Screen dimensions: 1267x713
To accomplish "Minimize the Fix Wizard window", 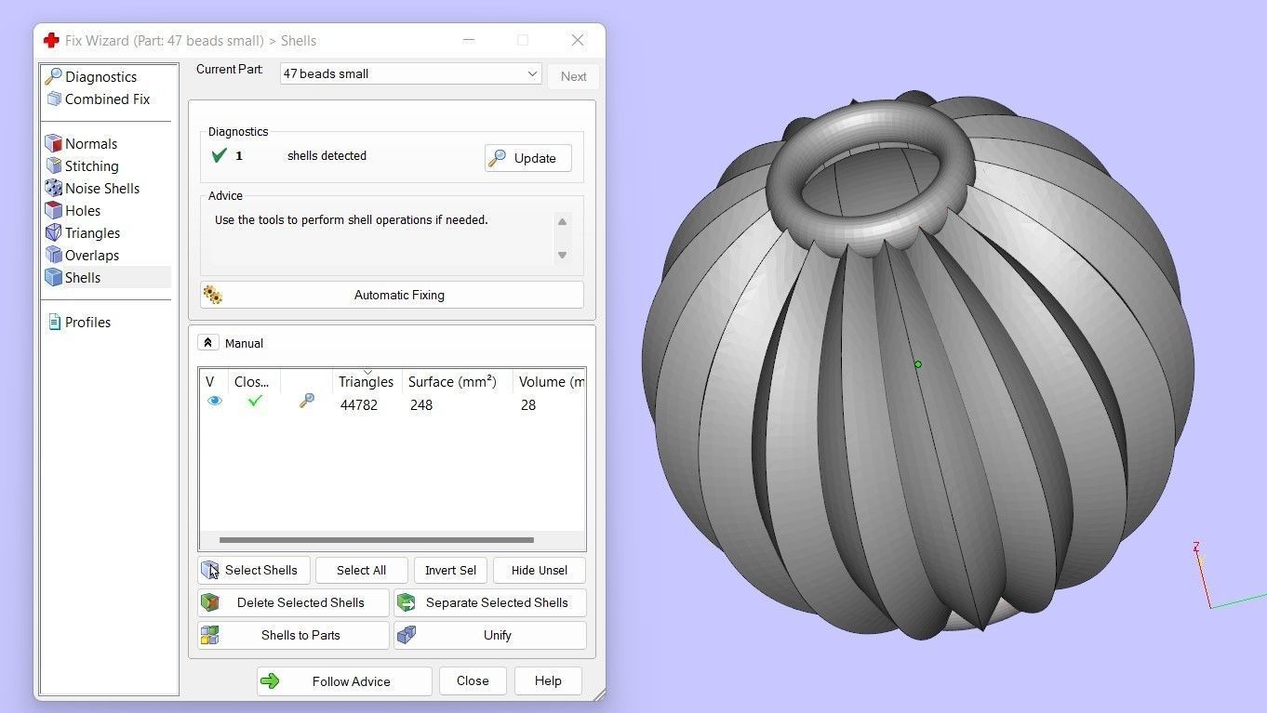I will 469,40.
